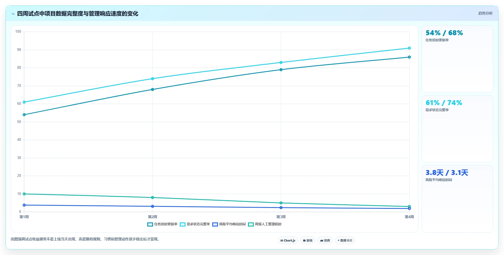This screenshot has height=255, width=504.
Task: Click the 任务按时更新率 data point at 第3周
Action: (x=281, y=70)
